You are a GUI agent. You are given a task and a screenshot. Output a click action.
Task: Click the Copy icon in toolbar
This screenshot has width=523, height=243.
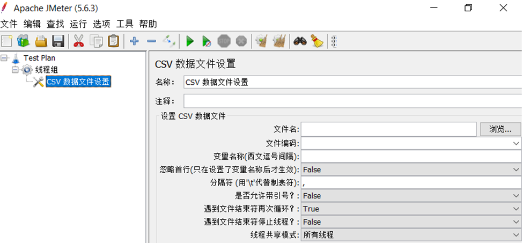(x=97, y=42)
